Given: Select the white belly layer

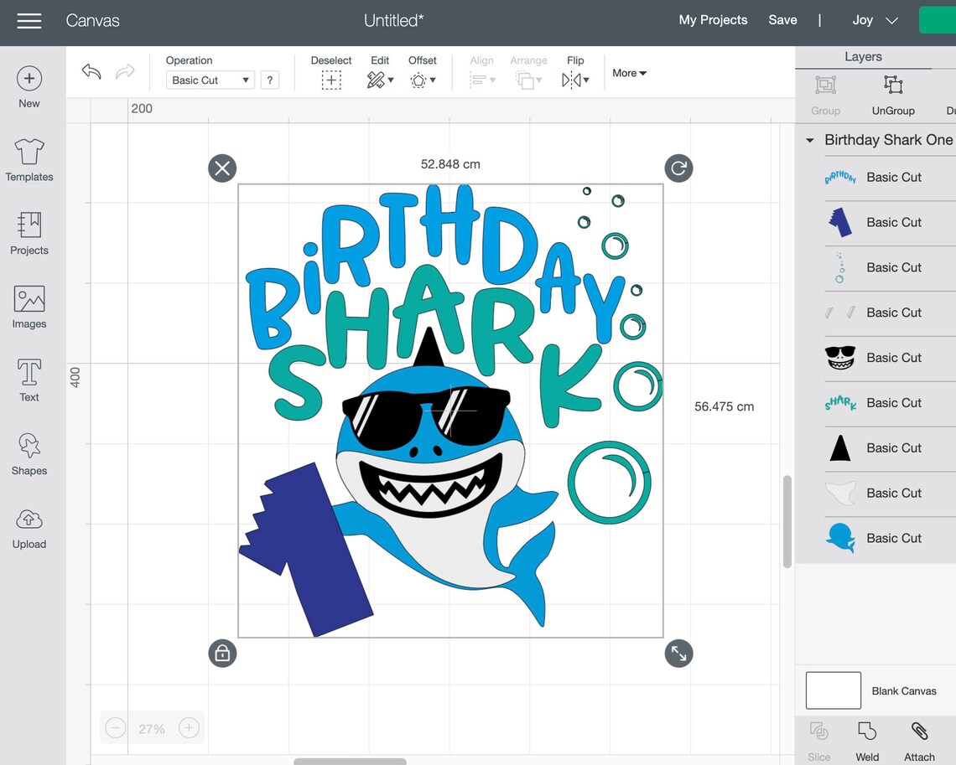Looking at the screenshot, I should 890,493.
